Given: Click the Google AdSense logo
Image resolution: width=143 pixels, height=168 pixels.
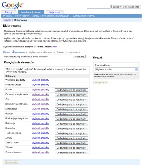Looking at the screenshot, I should point(13,5).
